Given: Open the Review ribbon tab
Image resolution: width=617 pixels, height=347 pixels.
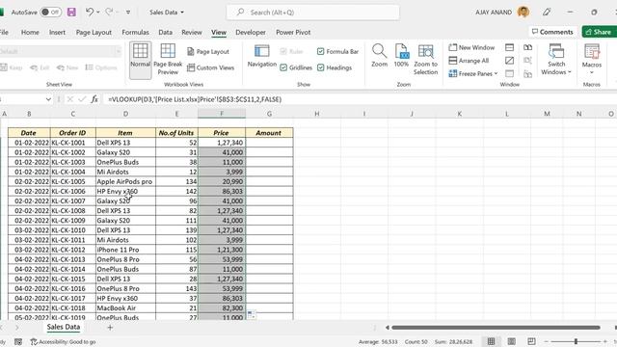Looking at the screenshot, I should [192, 32].
